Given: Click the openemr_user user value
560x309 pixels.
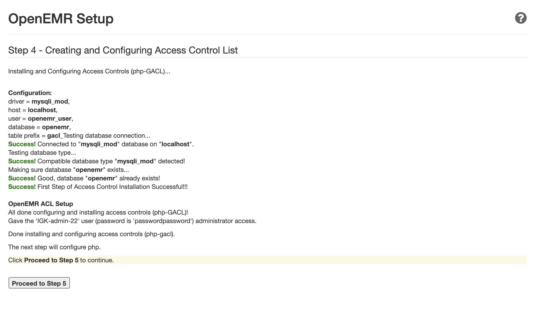Looking at the screenshot, I should coord(49,119).
